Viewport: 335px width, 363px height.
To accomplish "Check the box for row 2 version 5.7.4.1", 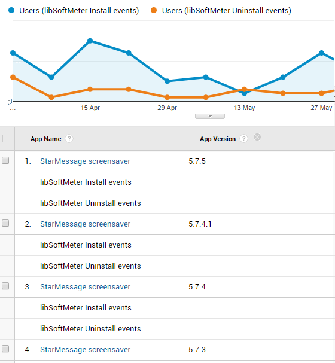I will point(5,223).
